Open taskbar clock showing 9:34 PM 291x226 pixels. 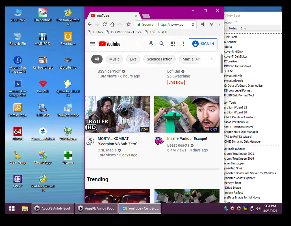(x=270, y=208)
